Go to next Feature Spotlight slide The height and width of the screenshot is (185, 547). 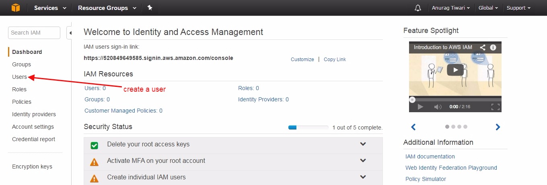[x=498, y=127]
